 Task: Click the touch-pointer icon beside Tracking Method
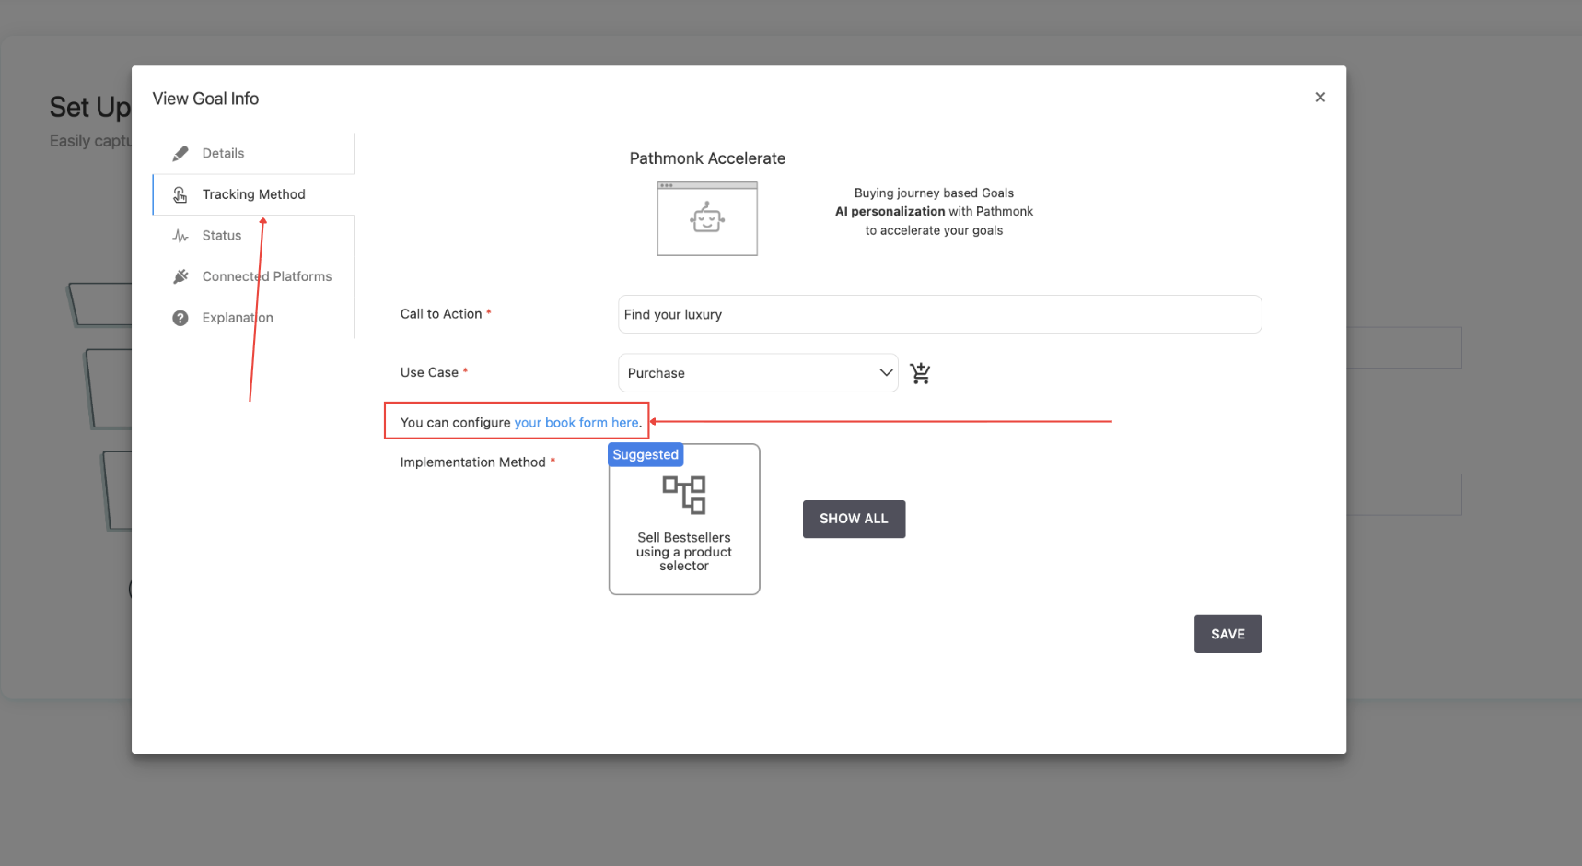tap(180, 194)
